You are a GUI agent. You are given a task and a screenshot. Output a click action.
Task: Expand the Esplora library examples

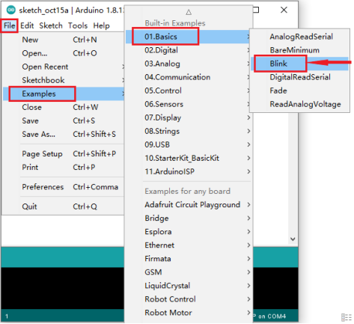pyautogui.click(x=189, y=231)
